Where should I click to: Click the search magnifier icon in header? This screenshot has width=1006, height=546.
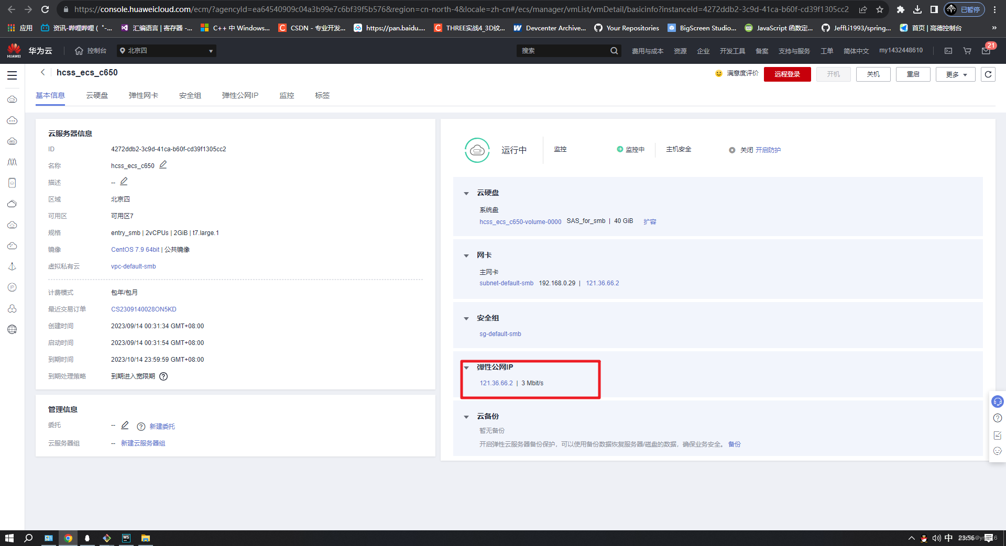pyautogui.click(x=614, y=51)
